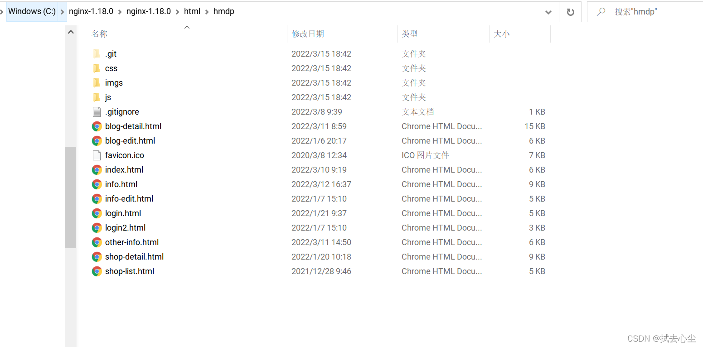
Task: Select file name blog-edit.html
Action: pyautogui.click(x=130, y=141)
